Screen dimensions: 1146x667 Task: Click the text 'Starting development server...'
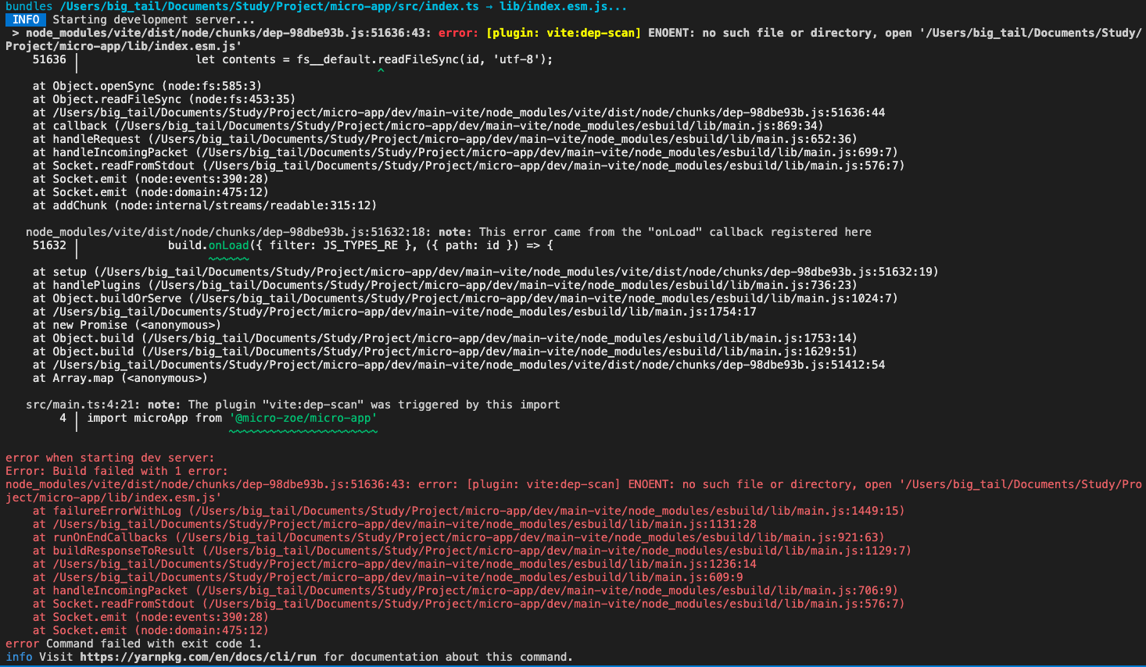point(154,20)
